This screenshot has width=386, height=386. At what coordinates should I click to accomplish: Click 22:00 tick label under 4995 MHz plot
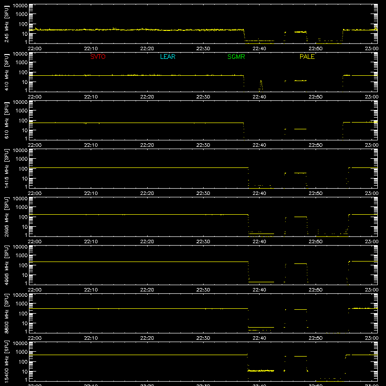pyautogui.click(x=35, y=290)
